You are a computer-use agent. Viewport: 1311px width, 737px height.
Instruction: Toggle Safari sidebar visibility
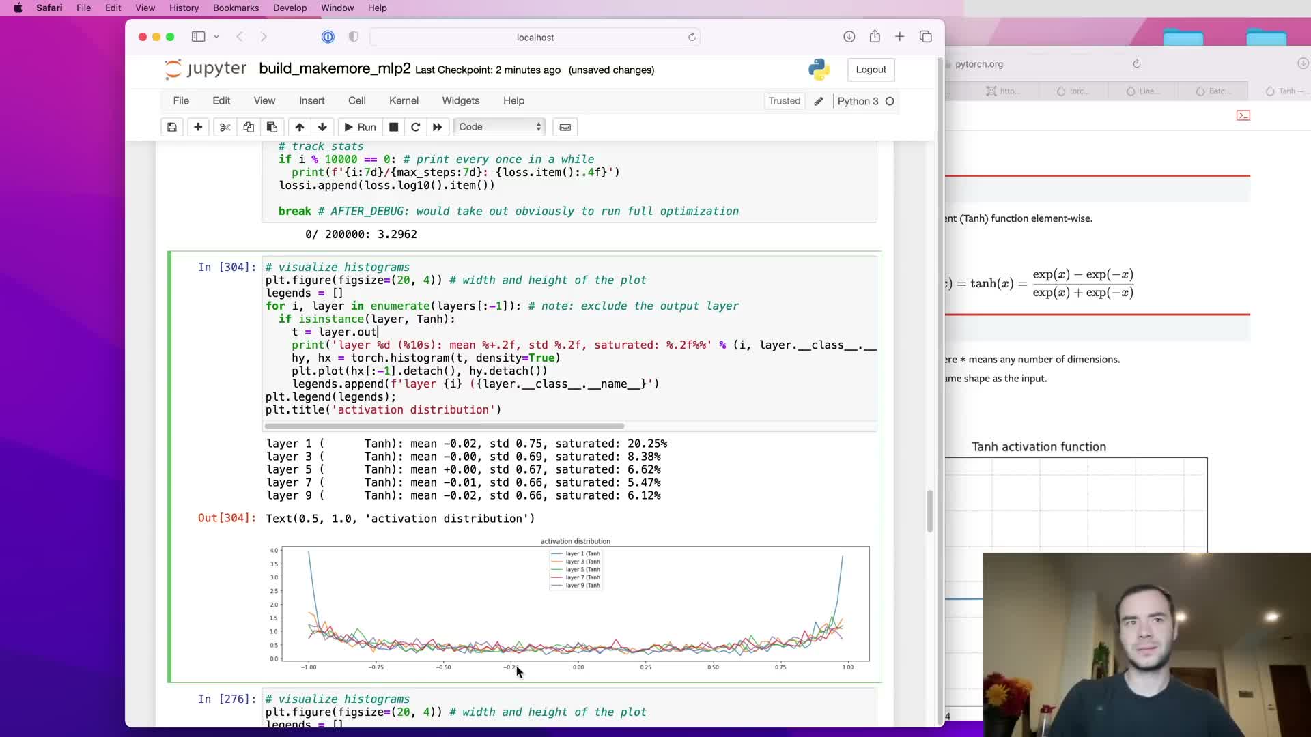(x=199, y=37)
